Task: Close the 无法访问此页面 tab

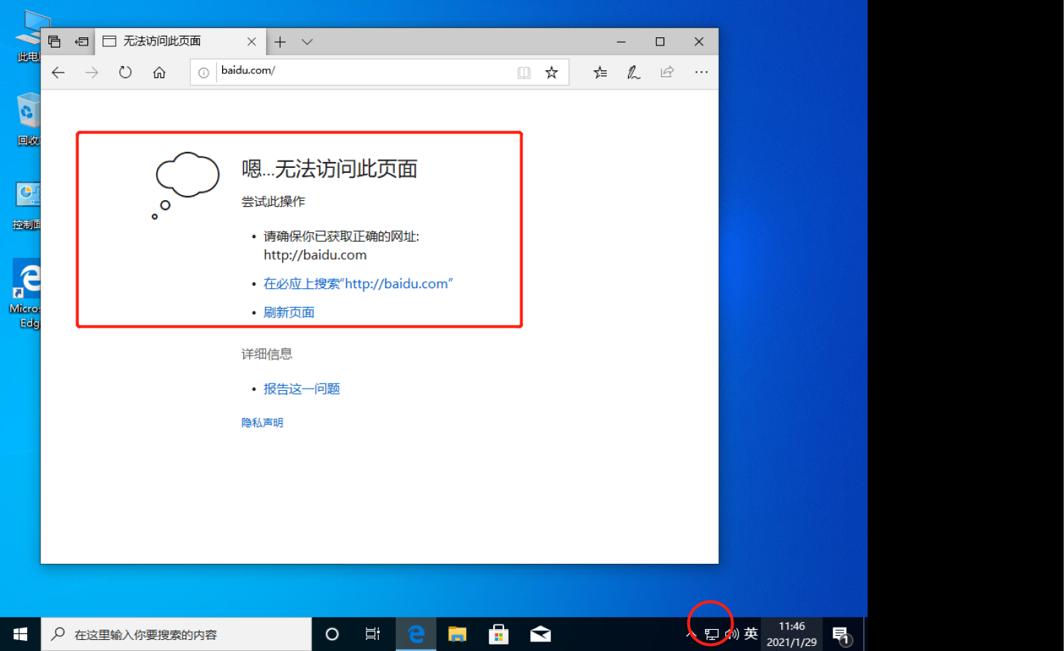Action: point(251,42)
